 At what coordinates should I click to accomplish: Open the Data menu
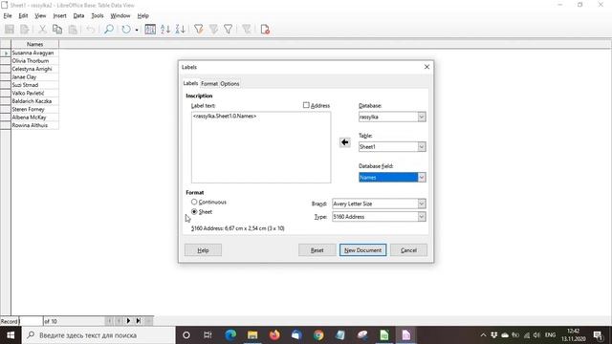[78, 15]
